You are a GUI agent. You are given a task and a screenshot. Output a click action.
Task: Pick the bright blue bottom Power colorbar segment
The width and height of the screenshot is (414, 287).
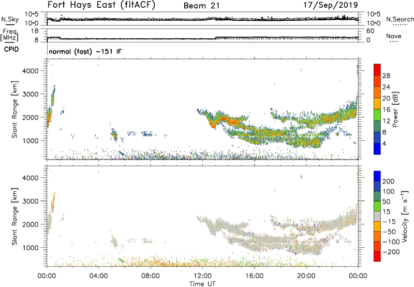click(x=377, y=149)
